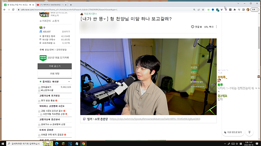Open the 댓글 0 comments link

click(196, 27)
